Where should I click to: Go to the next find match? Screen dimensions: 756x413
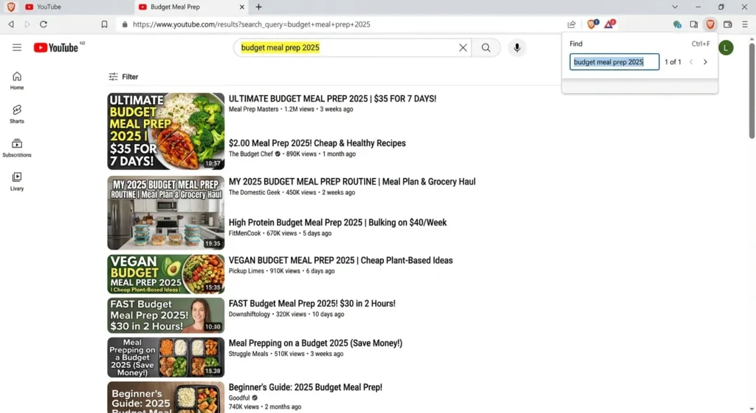pyautogui.click(x=705, y=62)
